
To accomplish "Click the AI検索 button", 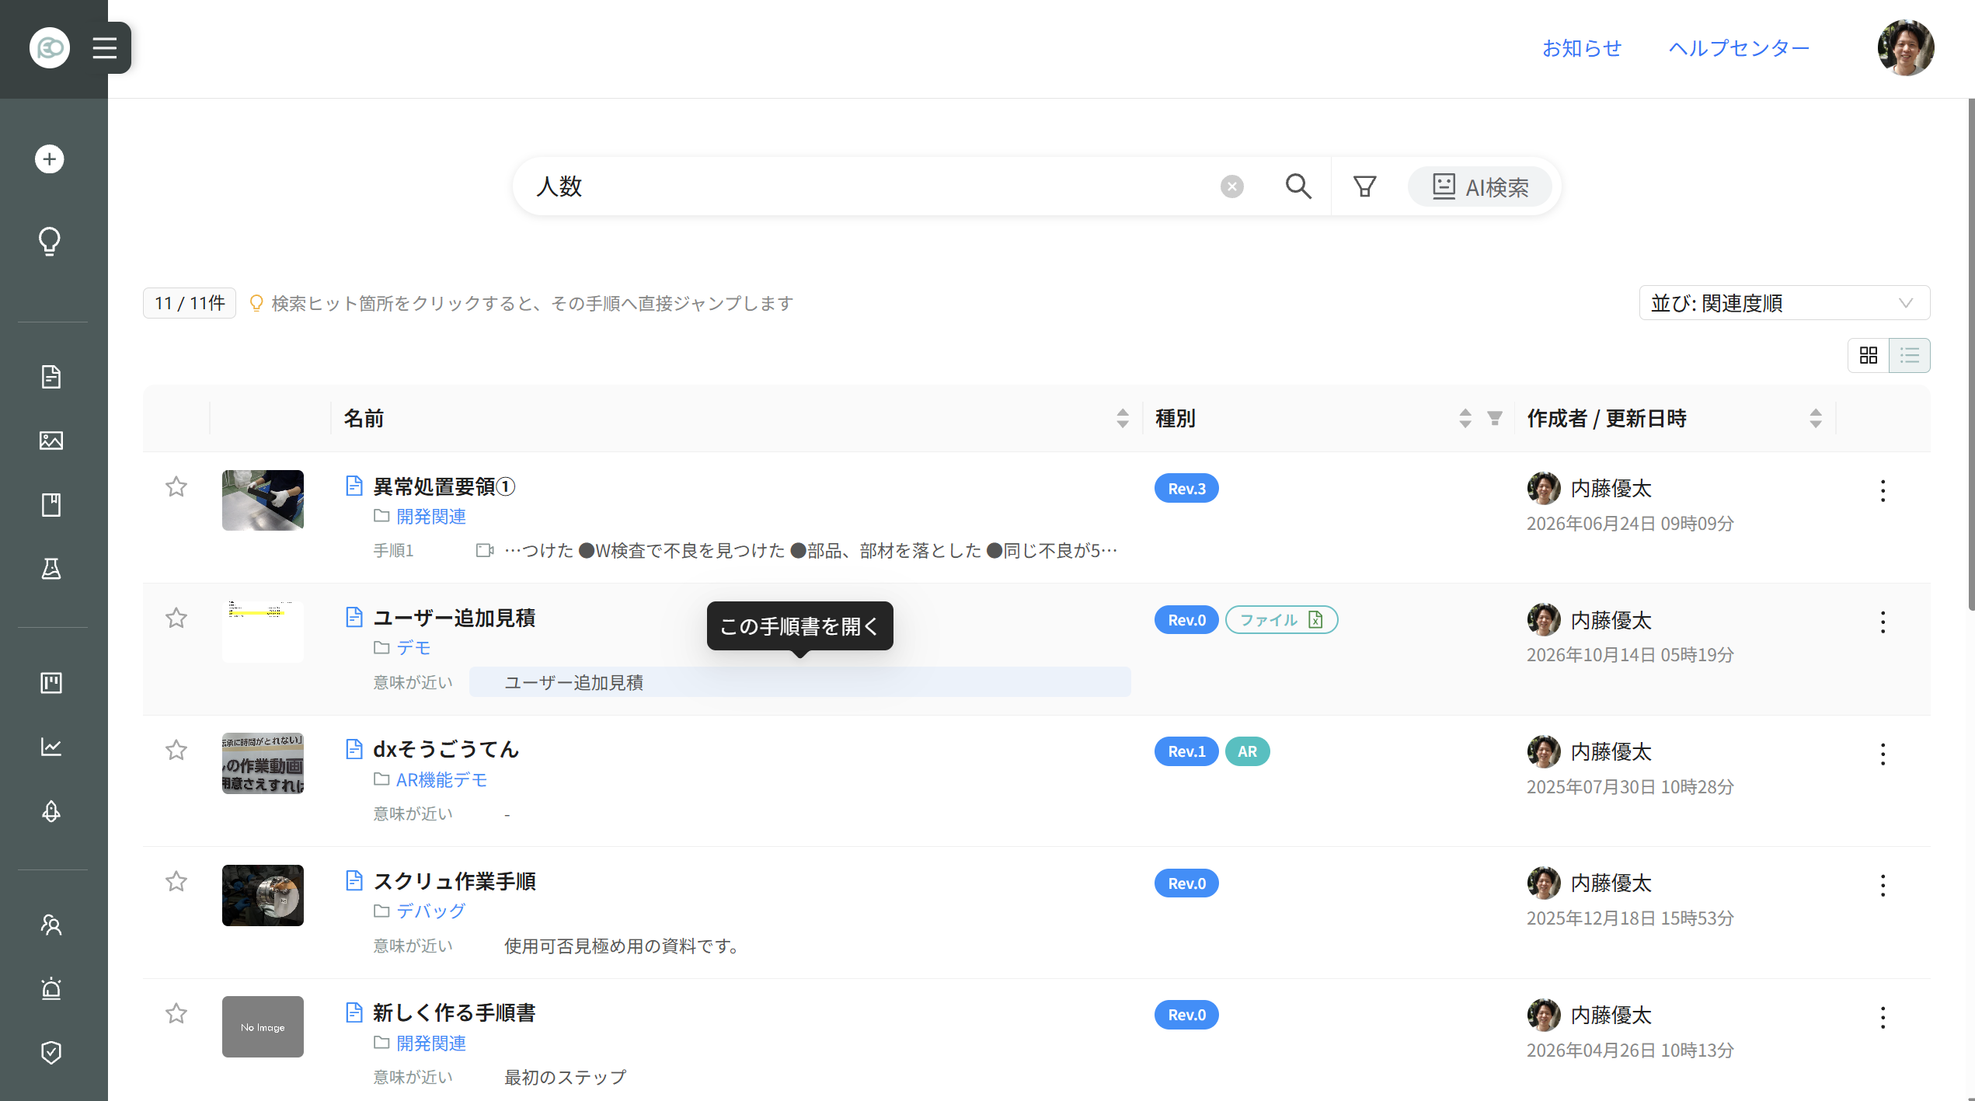I will point(1480,186).
